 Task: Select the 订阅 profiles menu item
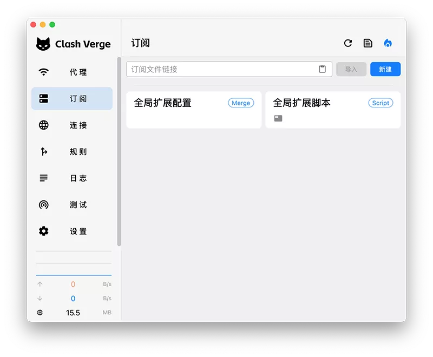coord(72,99)
